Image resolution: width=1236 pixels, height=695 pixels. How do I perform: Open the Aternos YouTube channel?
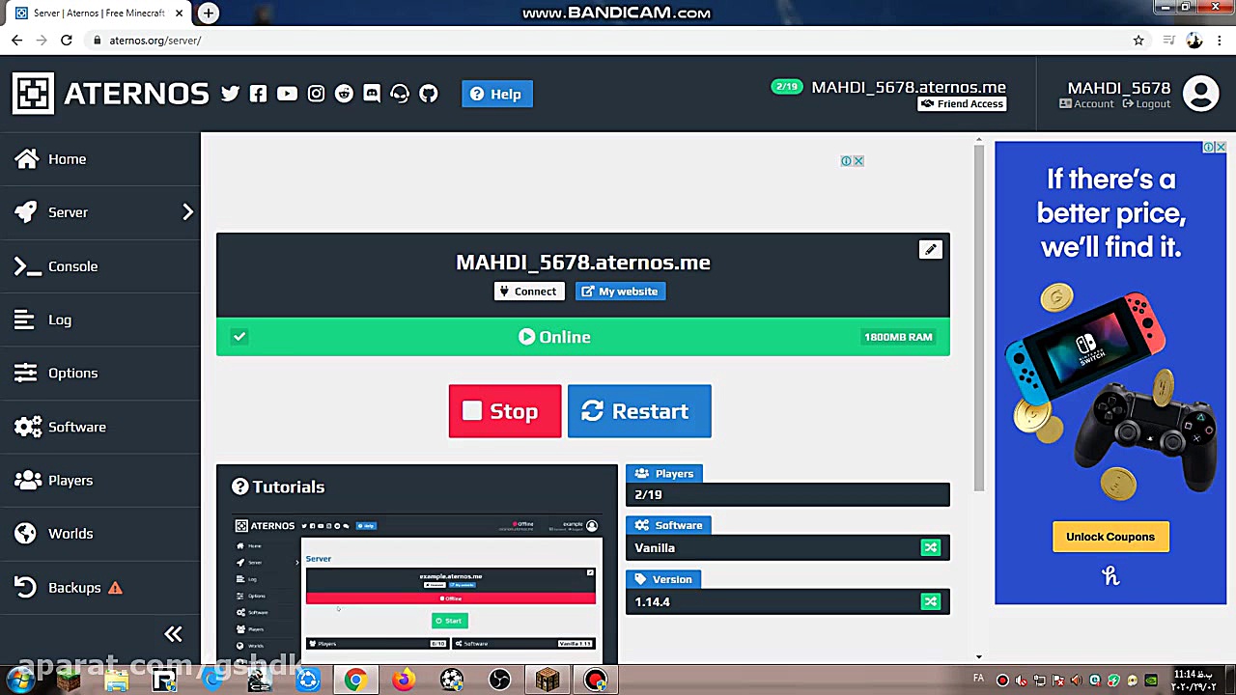click(287, 94)
